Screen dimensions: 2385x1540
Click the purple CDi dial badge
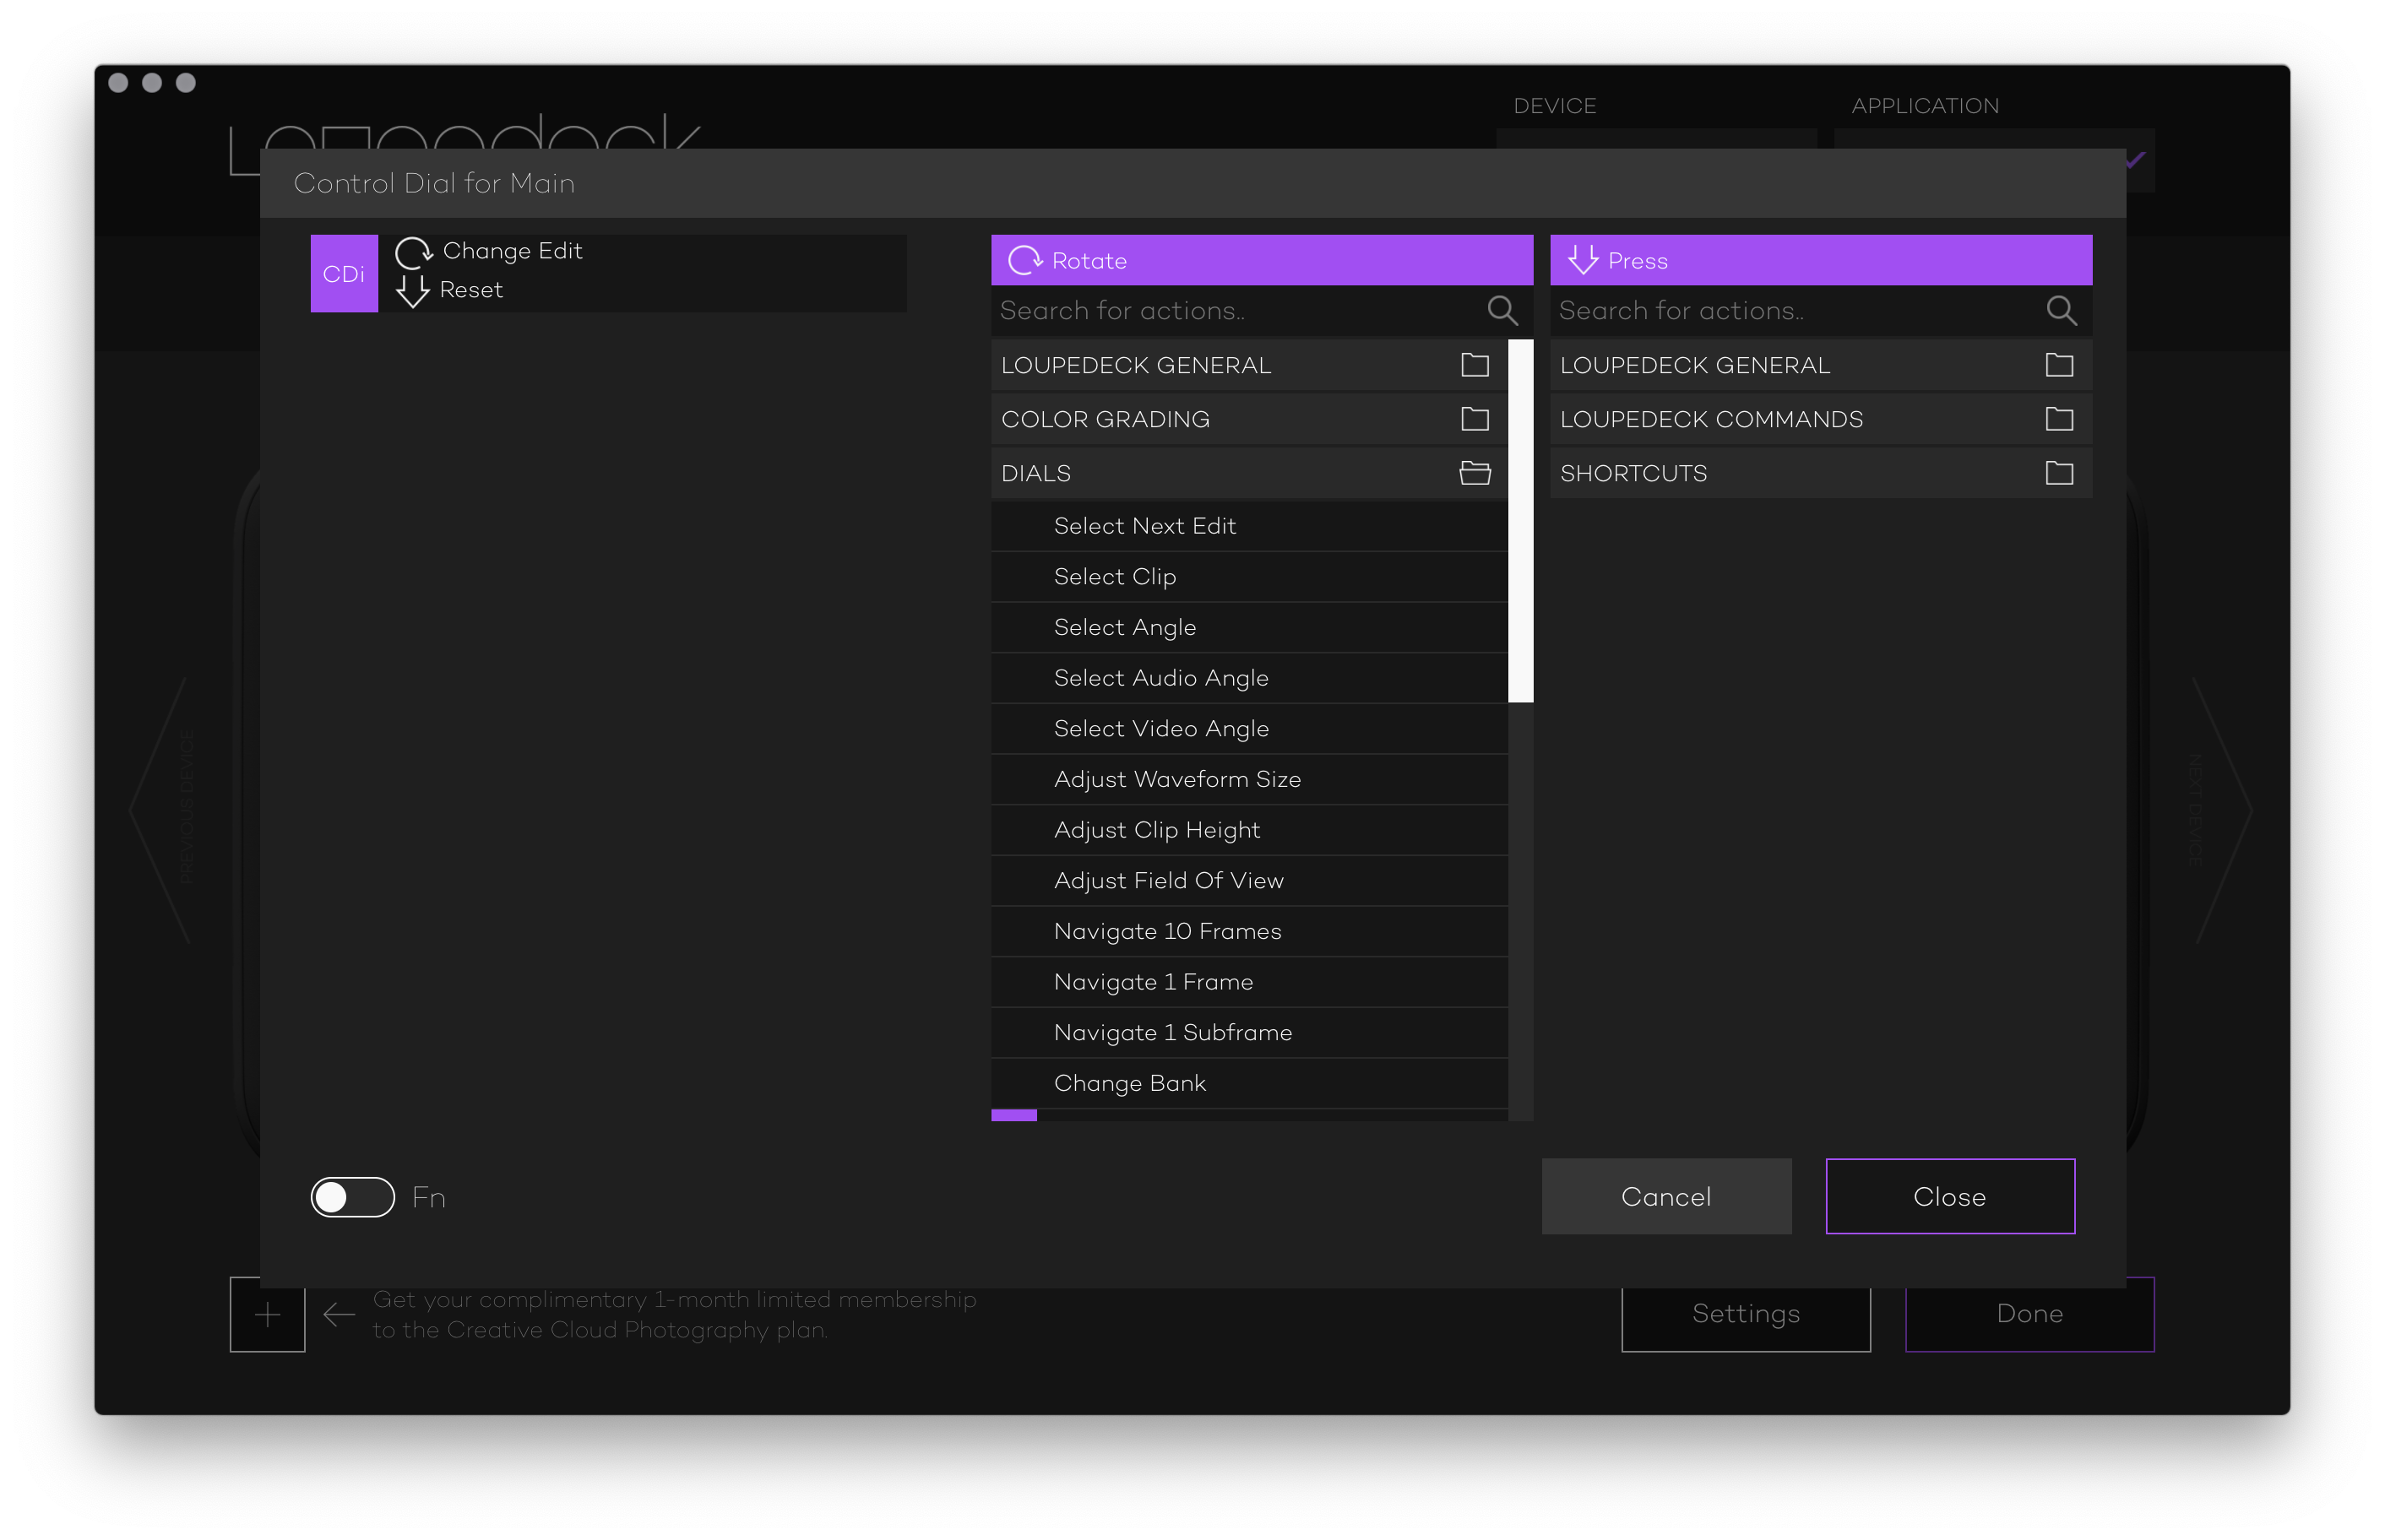(344, 274)
